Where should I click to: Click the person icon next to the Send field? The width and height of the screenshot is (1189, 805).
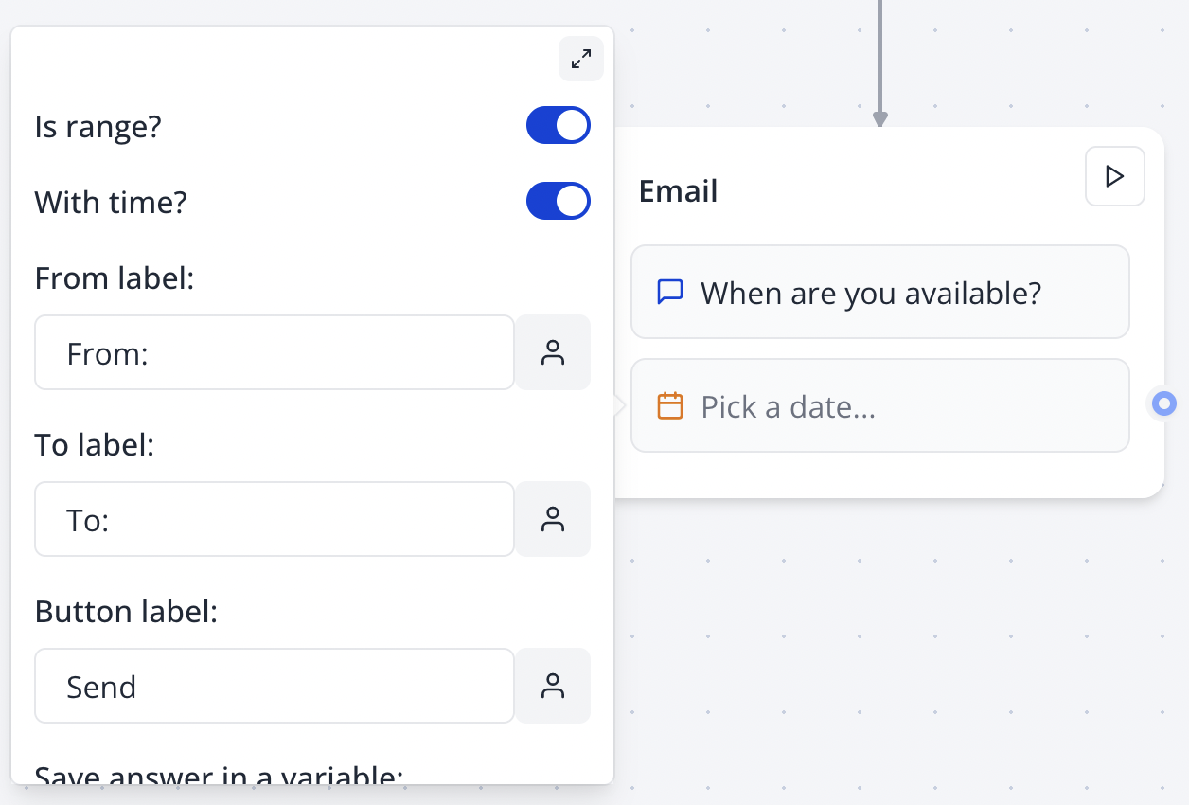[x=553, y=686]
